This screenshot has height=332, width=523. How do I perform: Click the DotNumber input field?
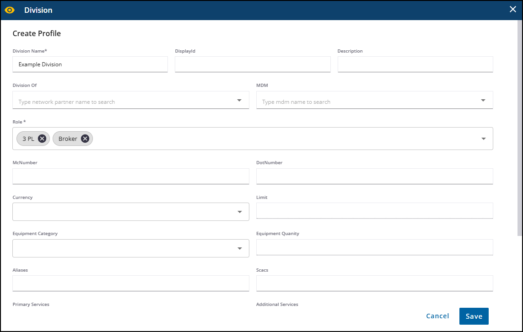pos(374,176)
